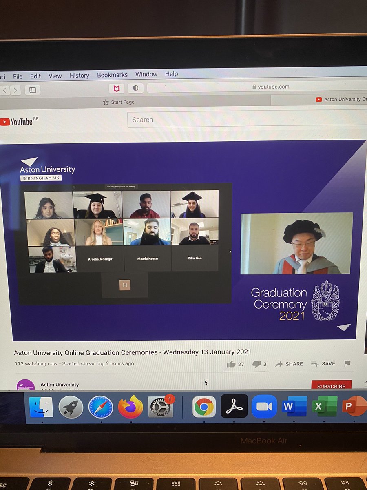Click the report flag icon
367x490 pixels.
pyautogui.click(x=347, y=363)
